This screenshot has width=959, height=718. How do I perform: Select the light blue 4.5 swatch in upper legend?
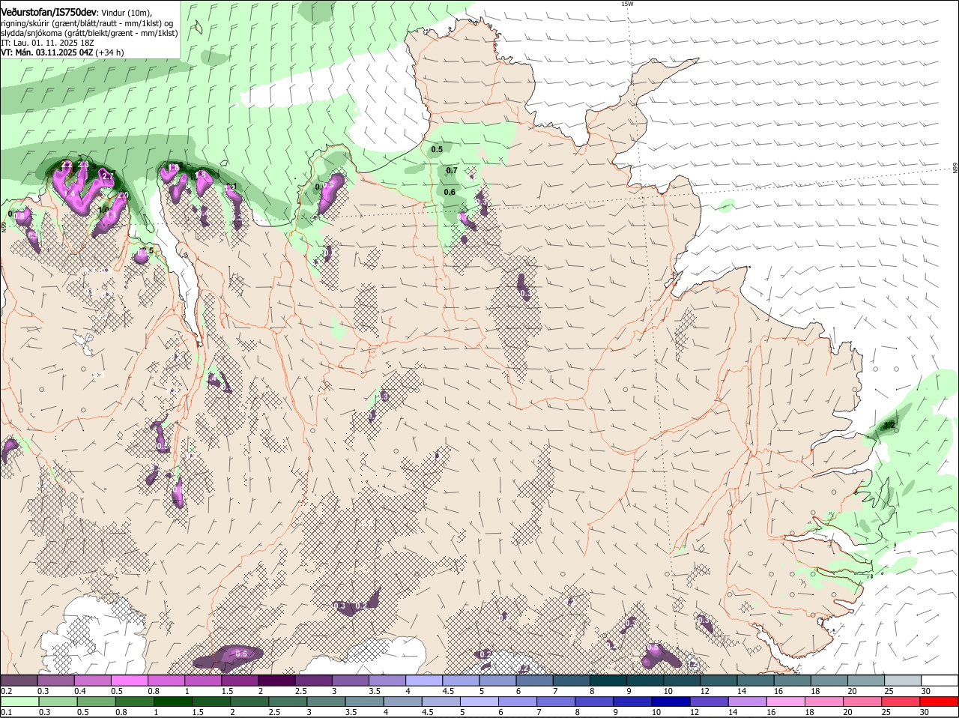click(x=460, y=680)
